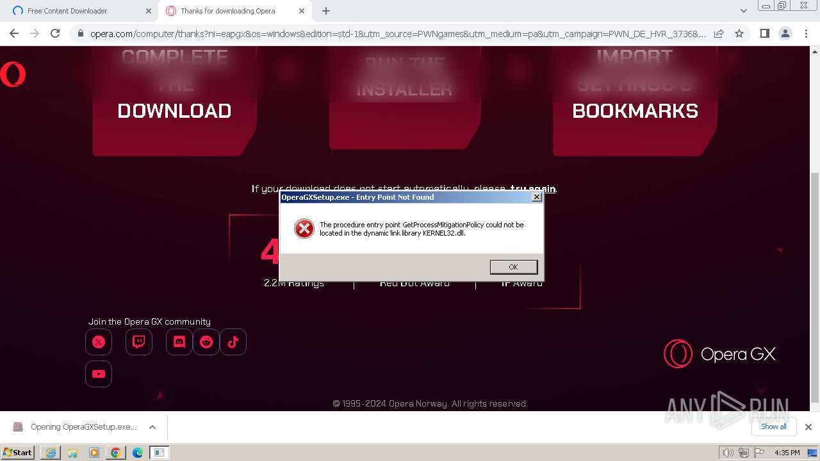Select the active setup window taskbar button
This screenshot has width=820, height=461.
[160, 453]
